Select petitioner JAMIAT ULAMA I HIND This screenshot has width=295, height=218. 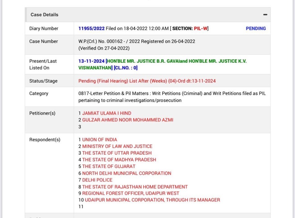107,113
